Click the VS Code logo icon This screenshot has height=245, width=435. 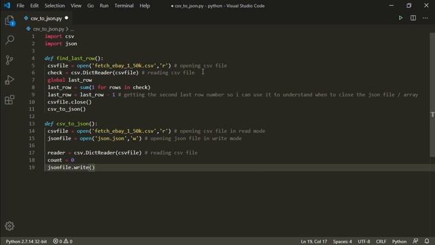[x=7, y=5]
